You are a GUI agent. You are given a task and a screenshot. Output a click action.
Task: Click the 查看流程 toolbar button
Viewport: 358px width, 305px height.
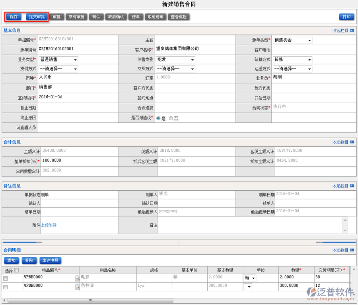(178, 17)
